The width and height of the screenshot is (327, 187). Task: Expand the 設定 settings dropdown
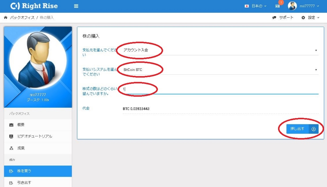[x=314, y=18]
